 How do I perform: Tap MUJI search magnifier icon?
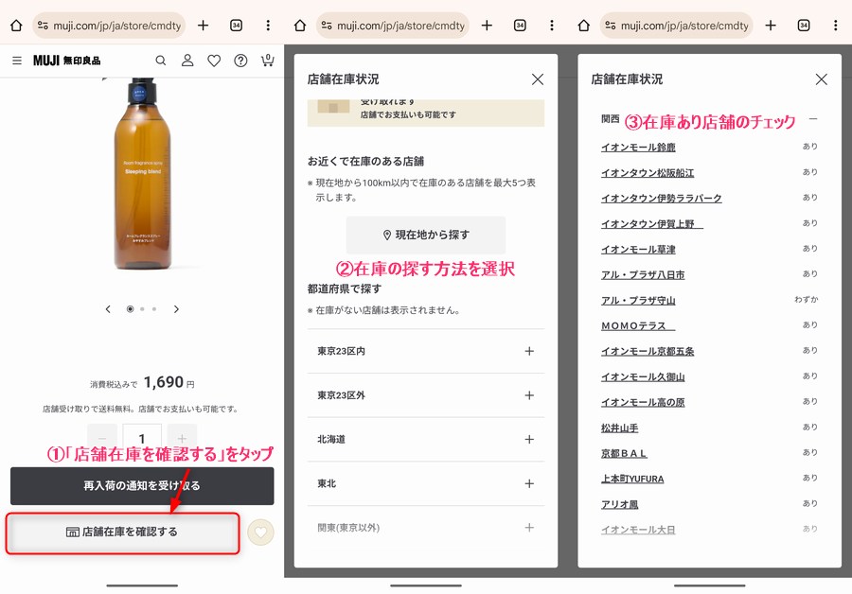(x=161, y=61)
